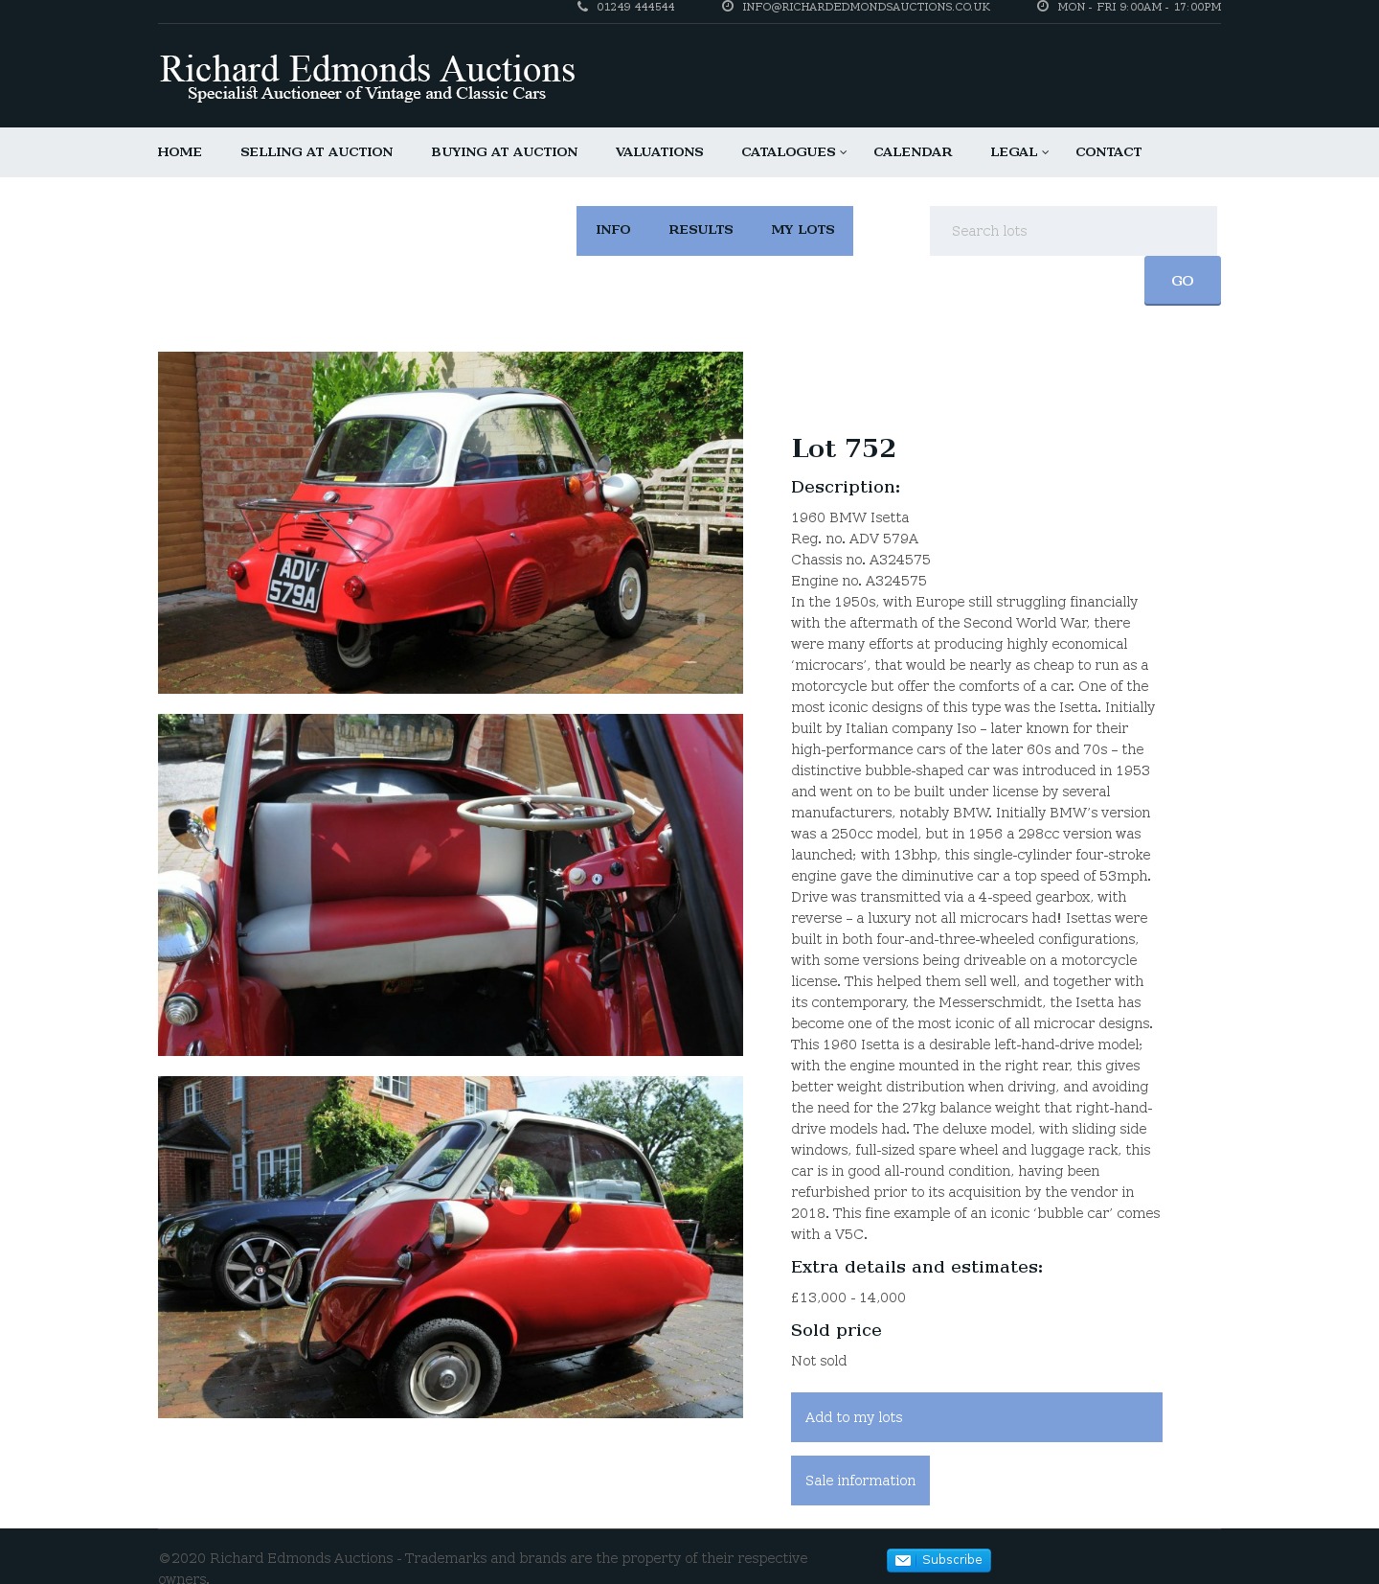Open the Contact page
This screenshot has height=1584, width=1379.
point(1109,151)
